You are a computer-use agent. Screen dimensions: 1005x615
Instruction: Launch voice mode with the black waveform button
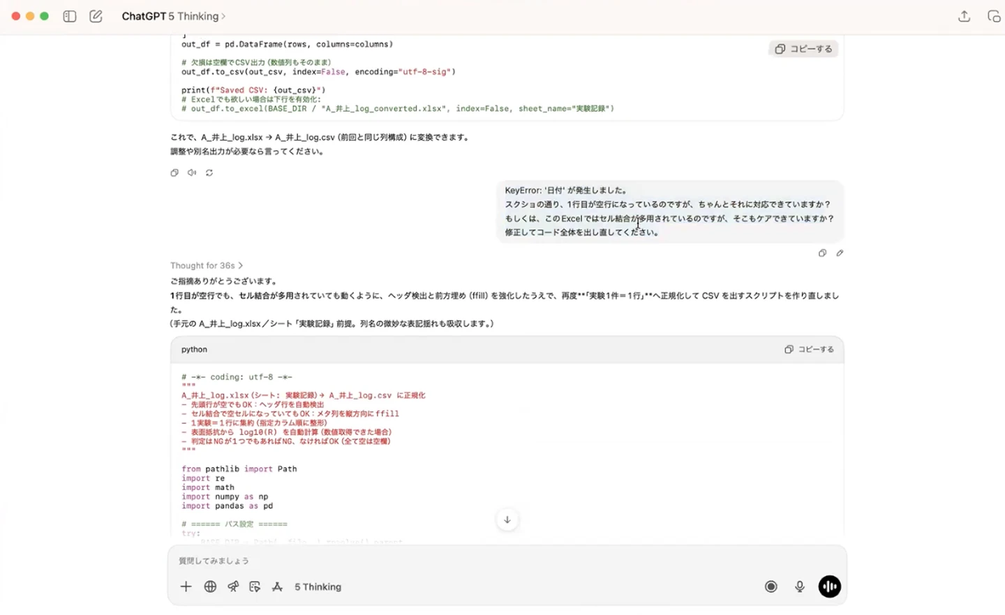coord(829,586)
